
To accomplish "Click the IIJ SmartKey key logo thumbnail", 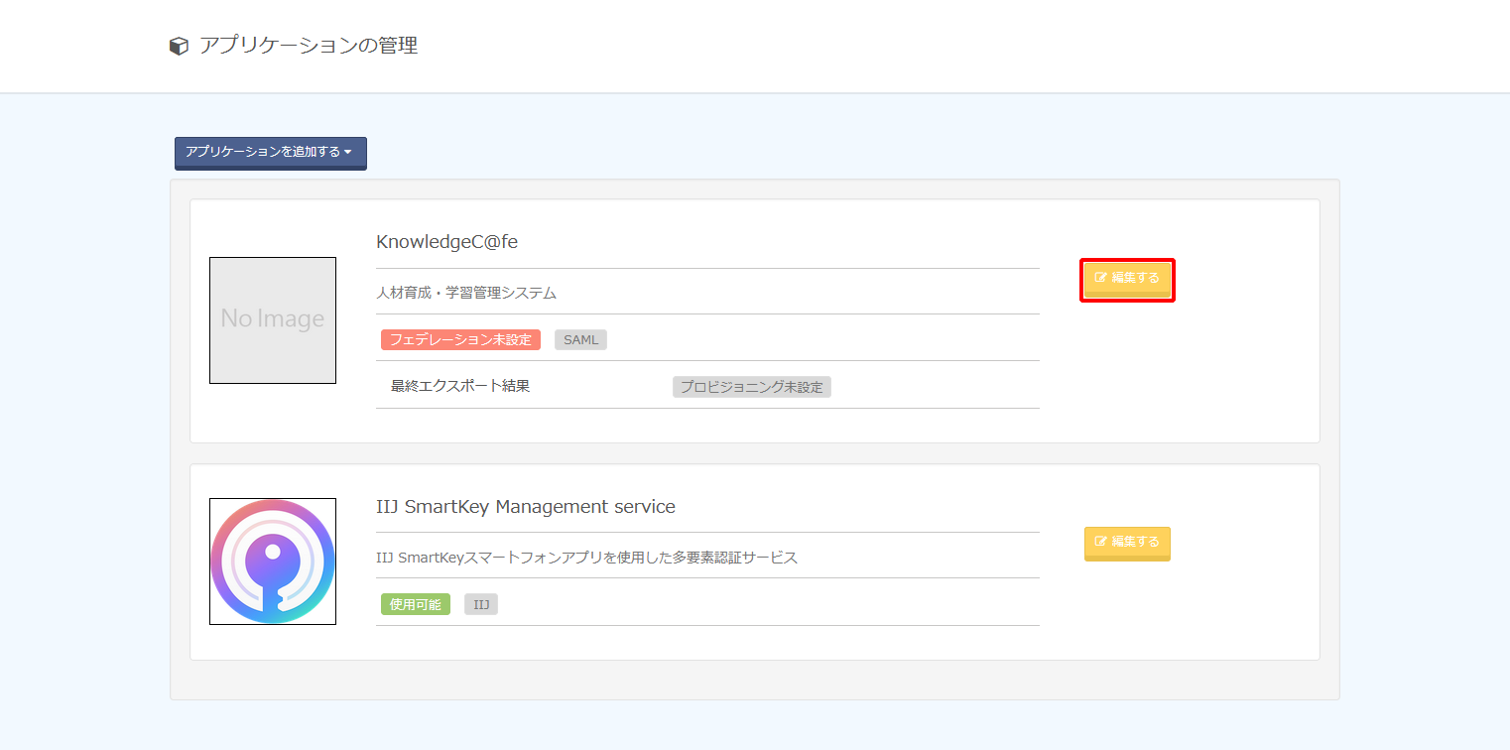I will [x=273, y=562].
